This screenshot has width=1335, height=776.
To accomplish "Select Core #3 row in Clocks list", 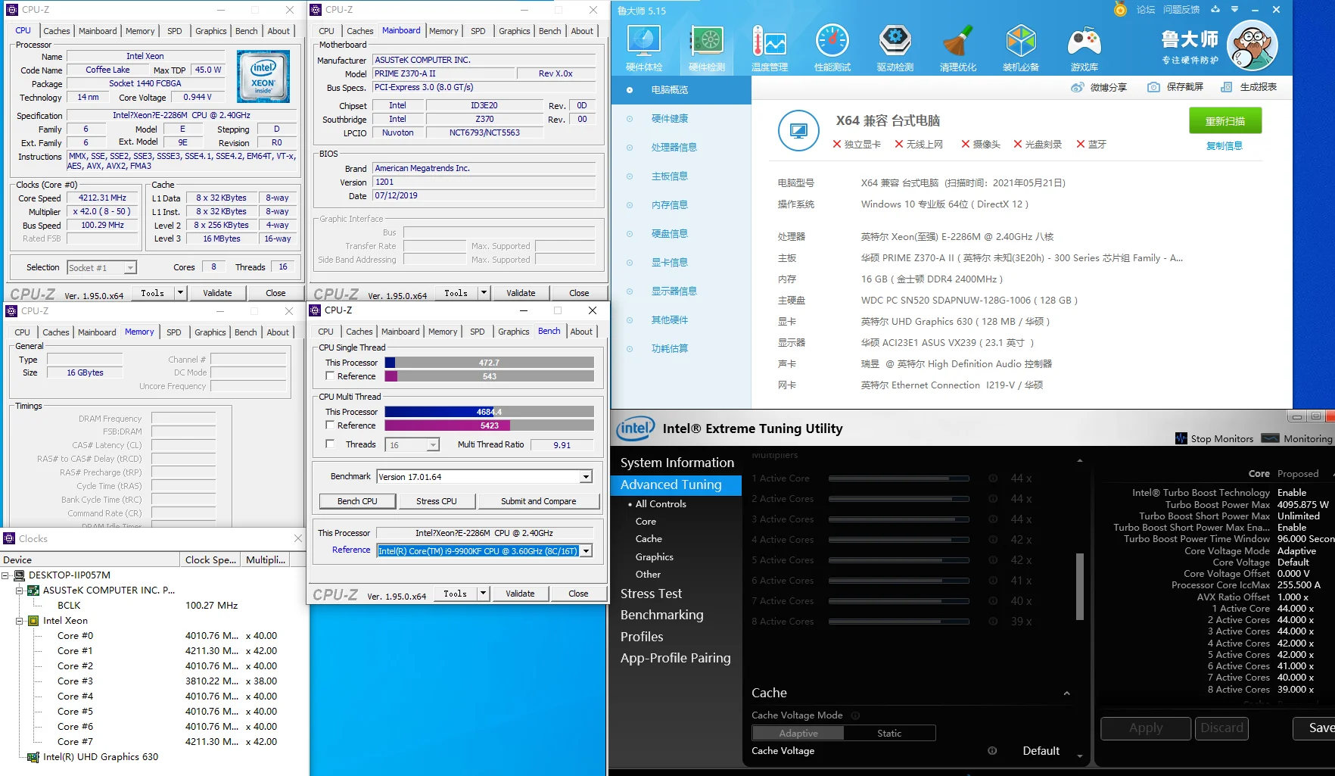I will (x=76, y=681).
